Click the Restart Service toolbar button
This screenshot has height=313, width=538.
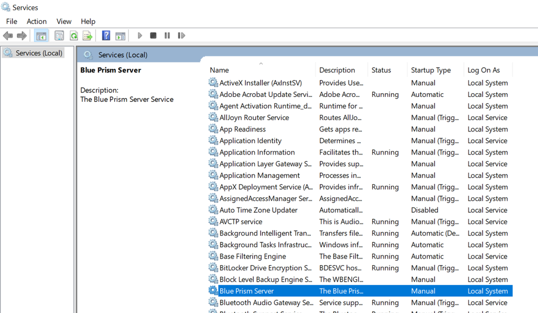pos(181,36)
